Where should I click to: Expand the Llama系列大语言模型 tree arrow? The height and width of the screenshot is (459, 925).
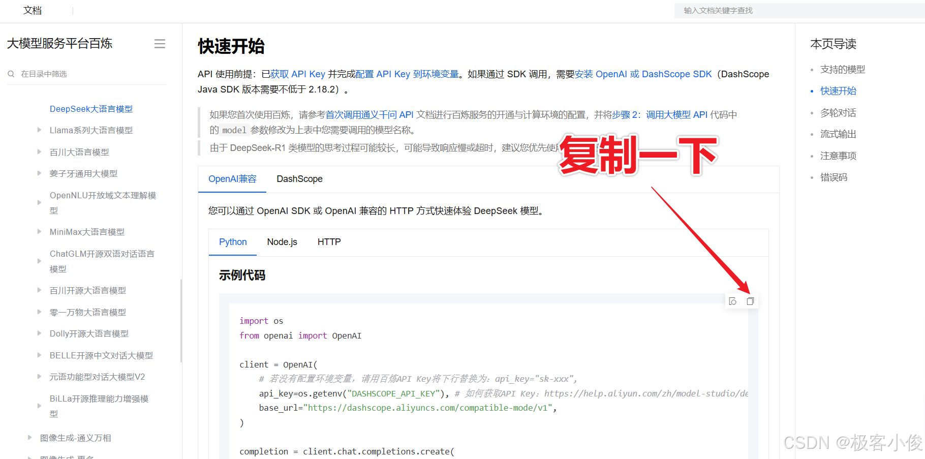39,130
